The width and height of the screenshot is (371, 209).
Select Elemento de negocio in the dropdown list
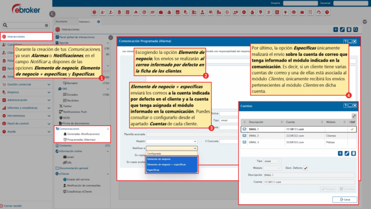click(x=172, y=159)
